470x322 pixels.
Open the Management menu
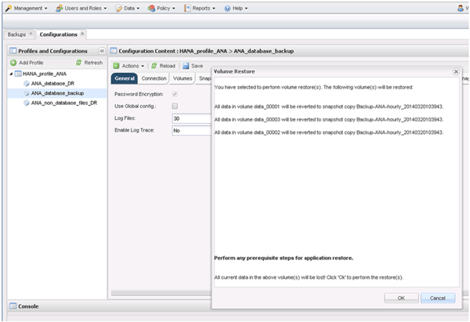[28, 8]
